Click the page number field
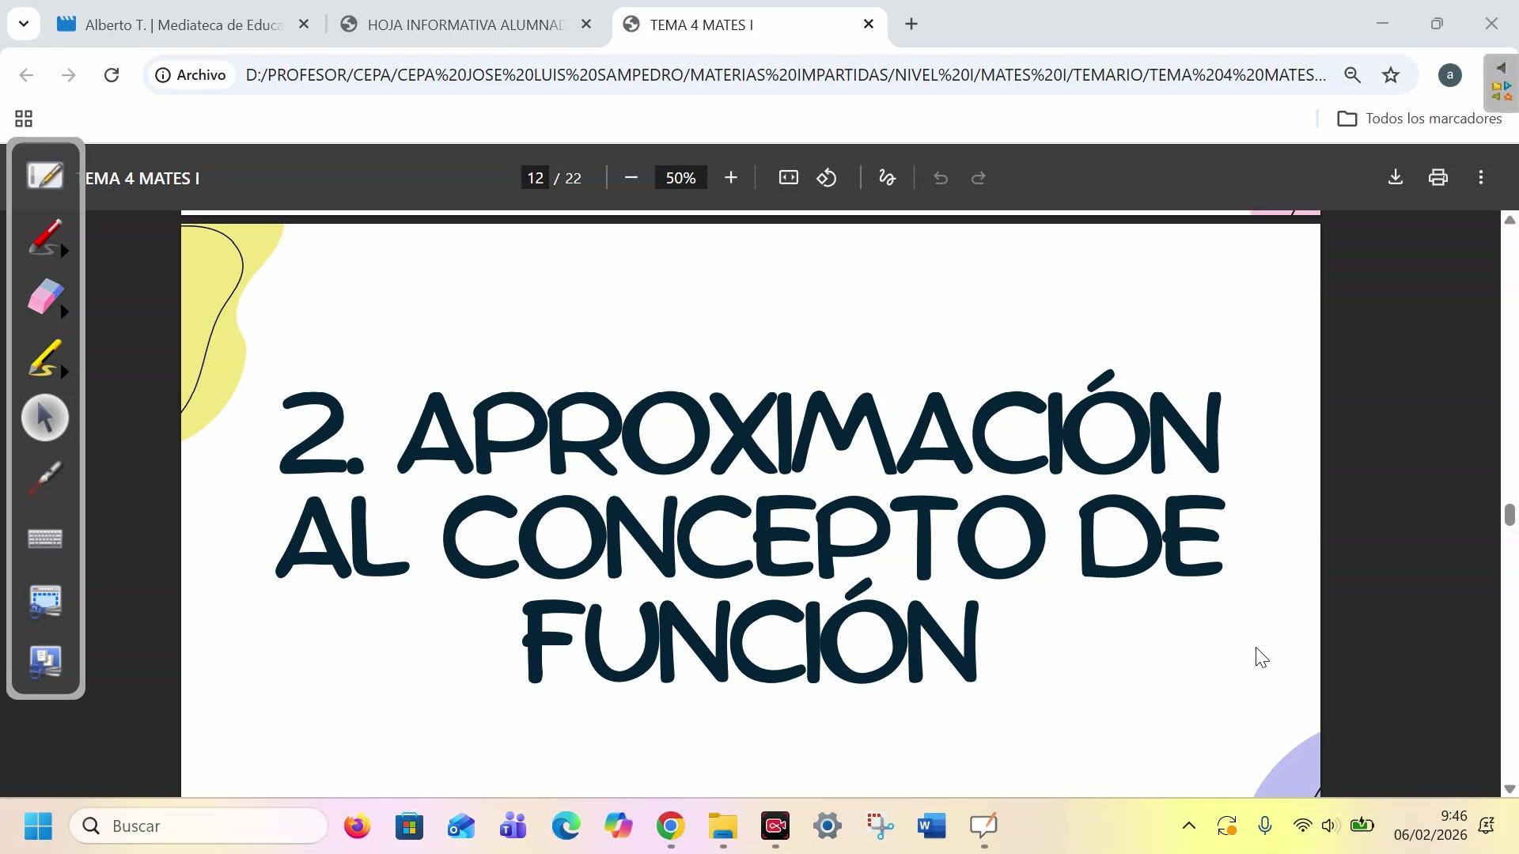The width and height of the screenshot is (1519, 854). click(536, 178)
